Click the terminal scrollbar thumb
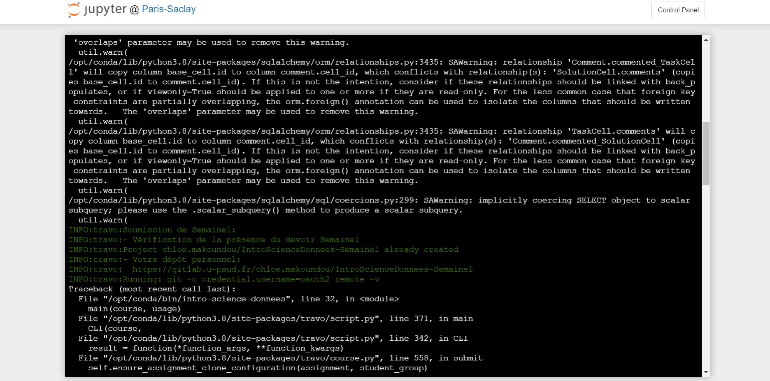The width and height of the screenshot is (770, 381). (x=706, y=153)
